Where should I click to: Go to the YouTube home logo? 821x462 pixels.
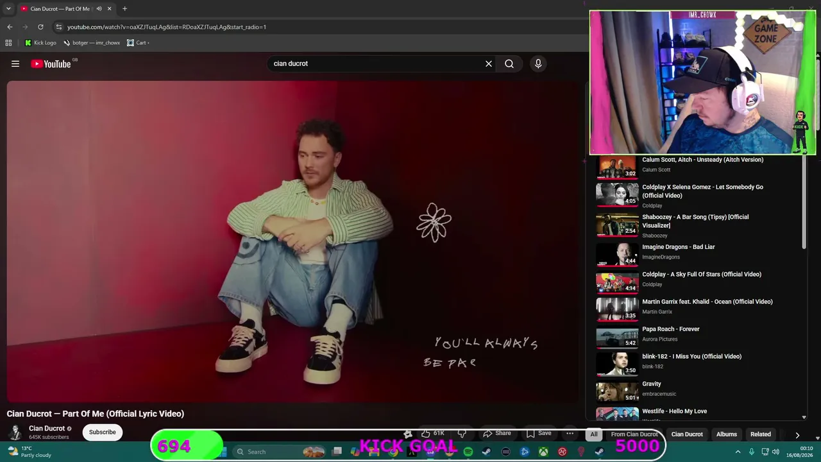tap(51, 64)
